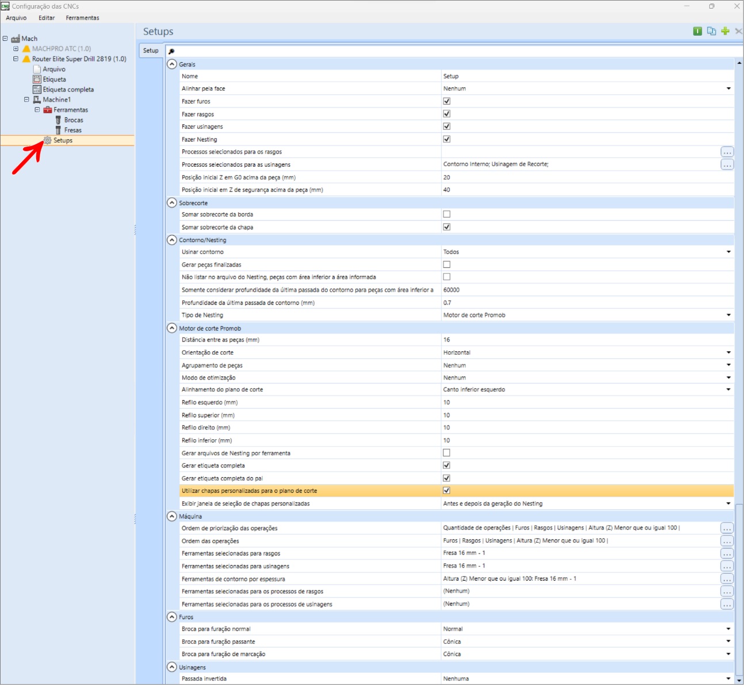Screen dimensions: 746x687
Task: Click the Mach factory icon in tree
Action: (x=16, y=39)
